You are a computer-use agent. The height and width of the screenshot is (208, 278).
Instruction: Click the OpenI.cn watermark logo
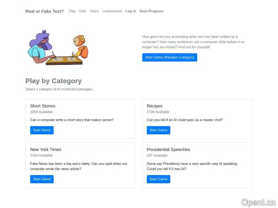point(258,202)
